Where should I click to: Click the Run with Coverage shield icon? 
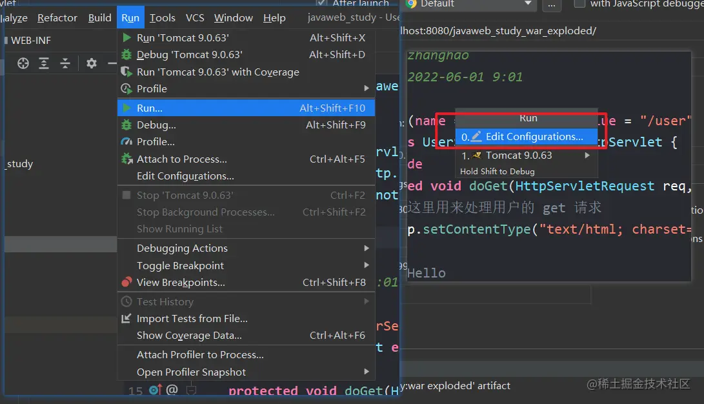tap(127, 72)
